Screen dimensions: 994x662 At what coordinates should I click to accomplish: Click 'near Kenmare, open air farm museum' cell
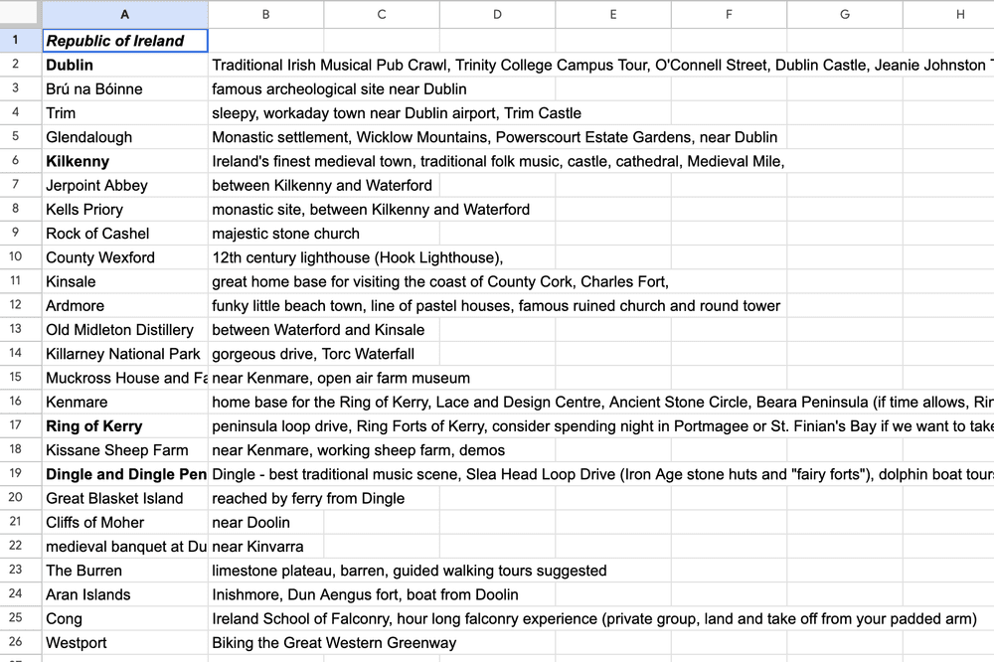pos(265,378)
